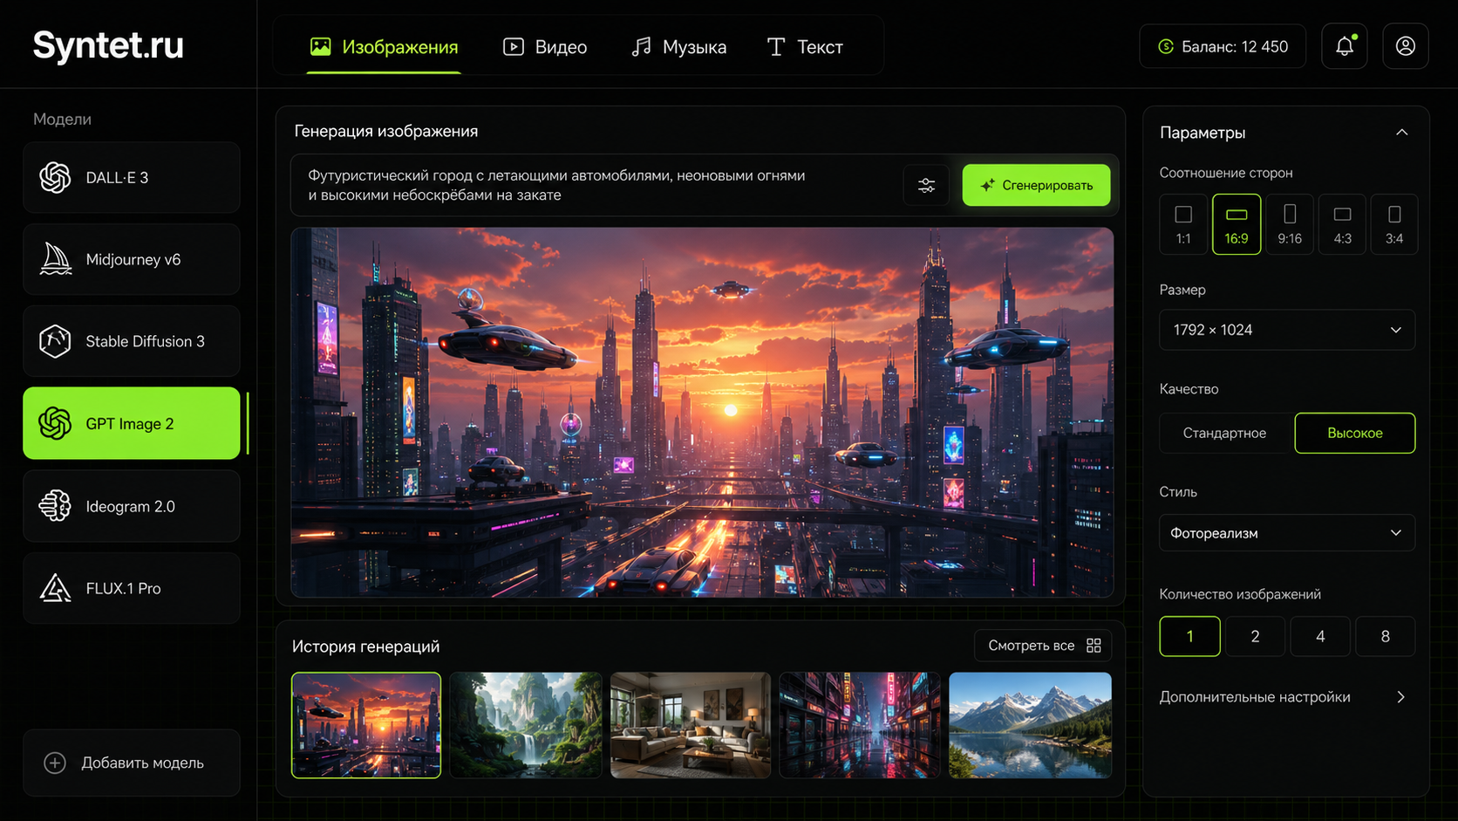1458x821 pixels.
Task: Open futuristic city history thumbnail
Action: tap(366, 725)
